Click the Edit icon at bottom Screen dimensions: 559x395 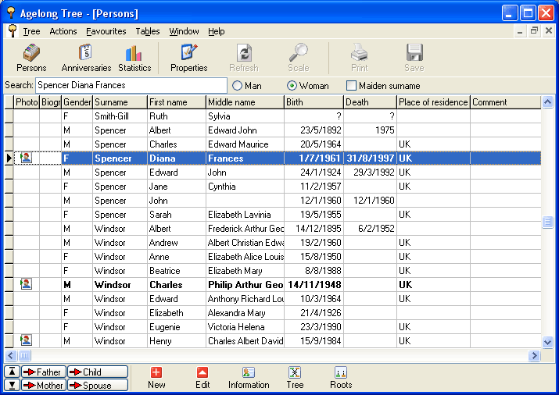202,378
